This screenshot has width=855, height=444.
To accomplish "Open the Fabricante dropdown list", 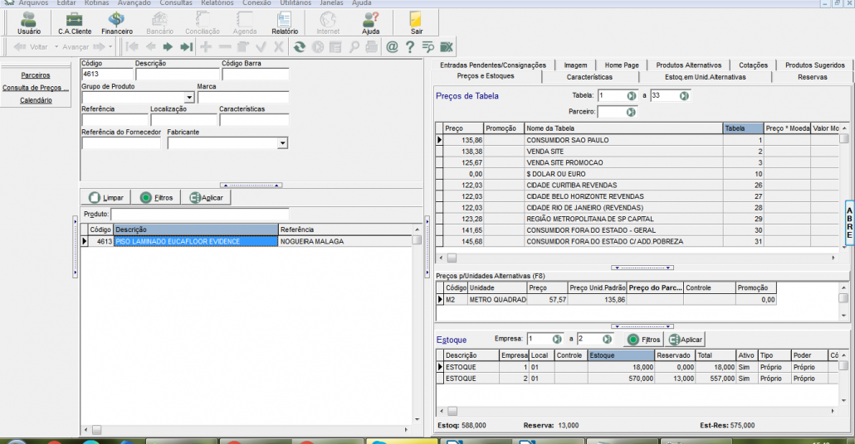I will [282, 143].
